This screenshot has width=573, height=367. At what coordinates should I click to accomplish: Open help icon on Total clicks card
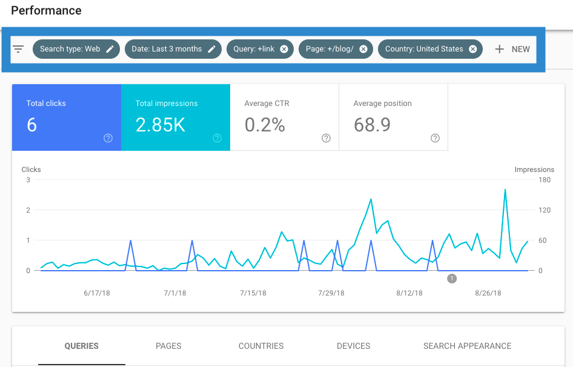[108, 138]
